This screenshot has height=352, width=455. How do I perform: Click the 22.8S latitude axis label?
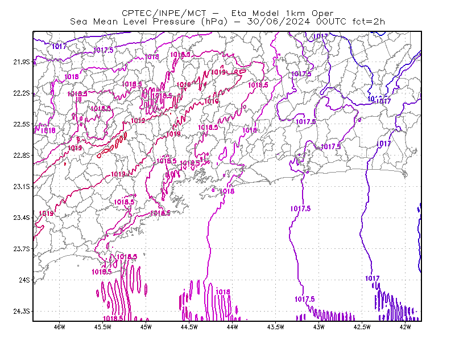pos(22,155)
